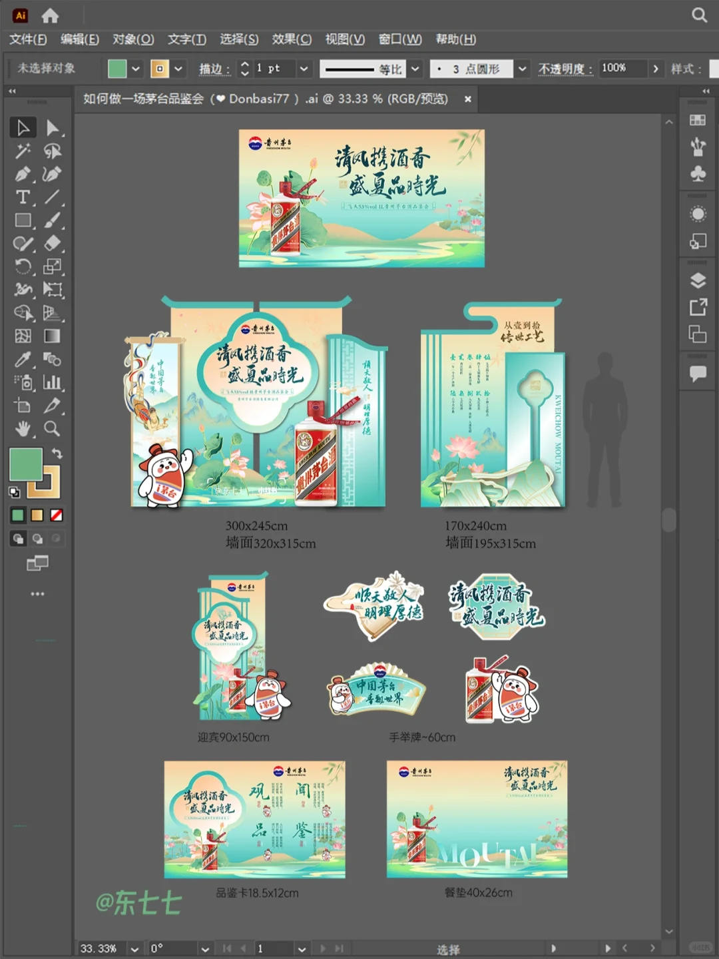The image size is (719, 959).
Task: Select the Pen tool
Action: tap(23, 174)
